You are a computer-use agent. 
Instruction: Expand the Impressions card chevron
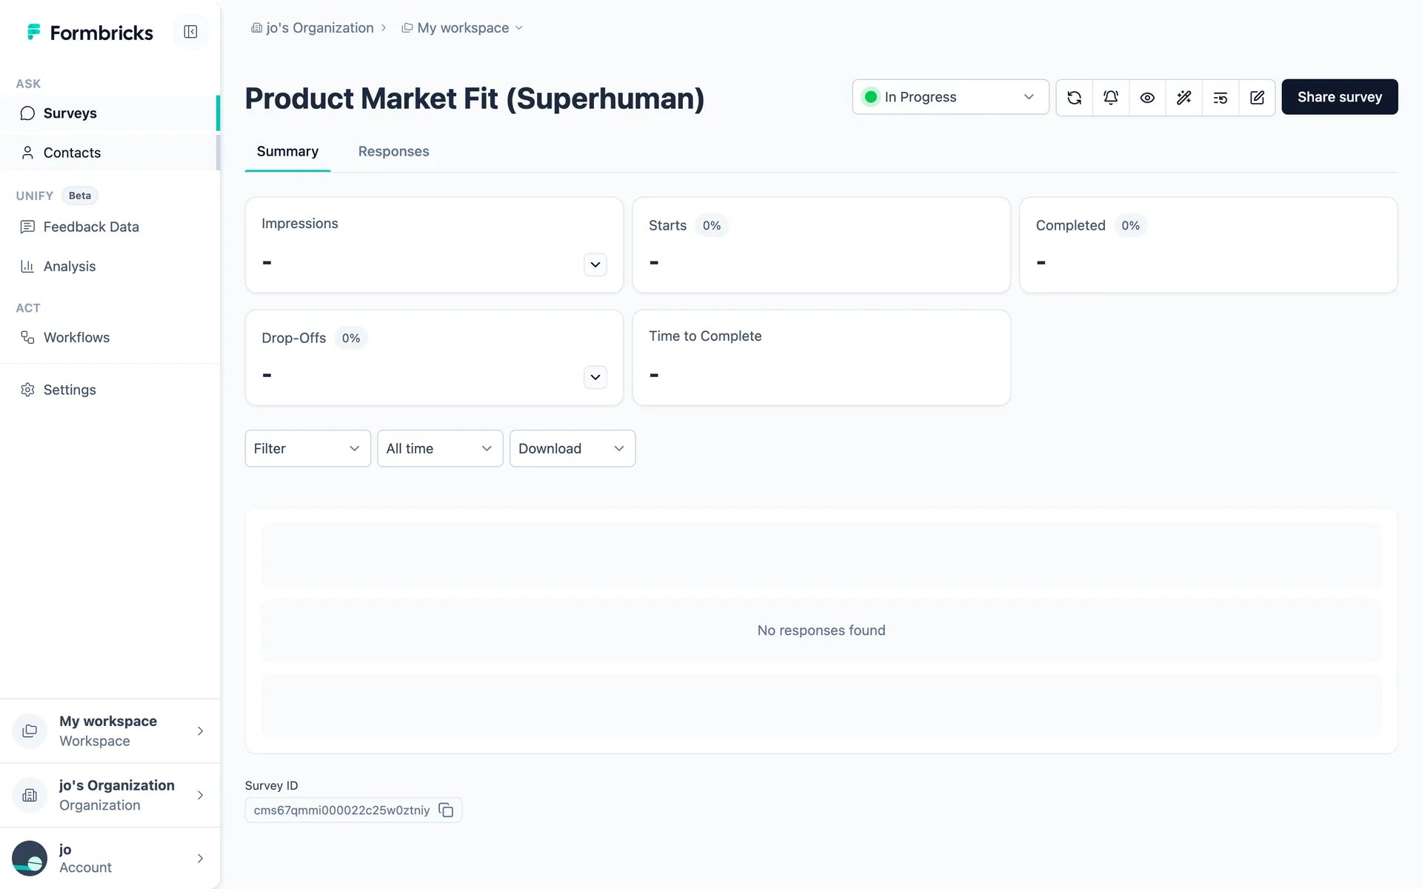(595, 264)
